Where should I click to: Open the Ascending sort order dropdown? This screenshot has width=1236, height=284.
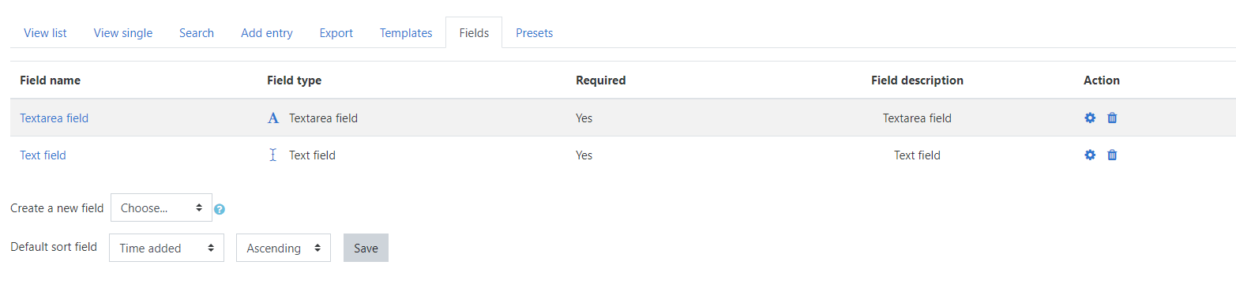pos(284,248)
